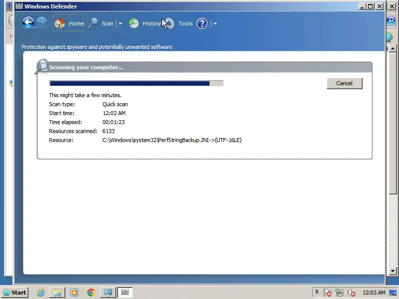Screen dimensions: 399x299
Task: Cancel the running quick scan
Action: click(344, 83)
